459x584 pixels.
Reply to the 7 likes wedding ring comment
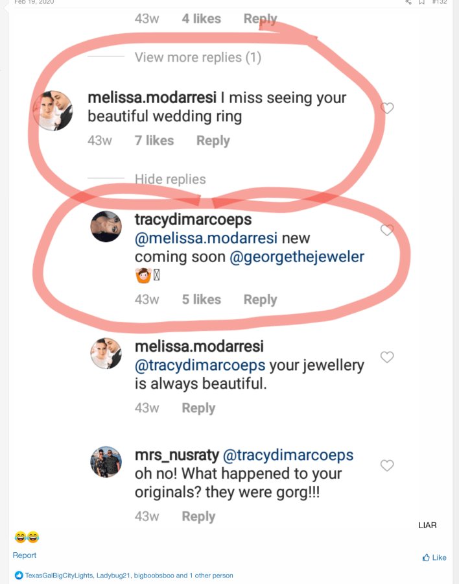(x=213, y=140)
